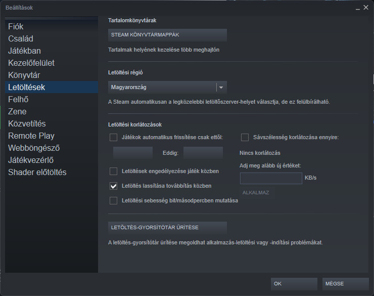Click the KB/s bandwidth input field
Image resolution: width=374 pixels, height=296 pixels.
coord(271,178)
